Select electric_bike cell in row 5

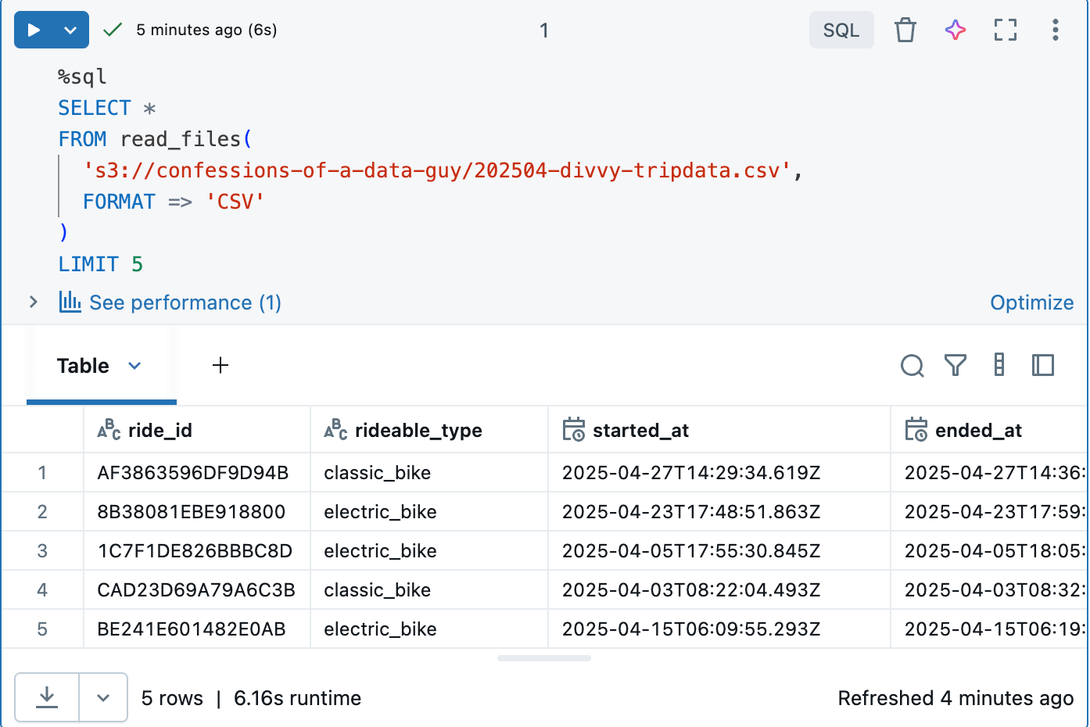tap(429, 629)
